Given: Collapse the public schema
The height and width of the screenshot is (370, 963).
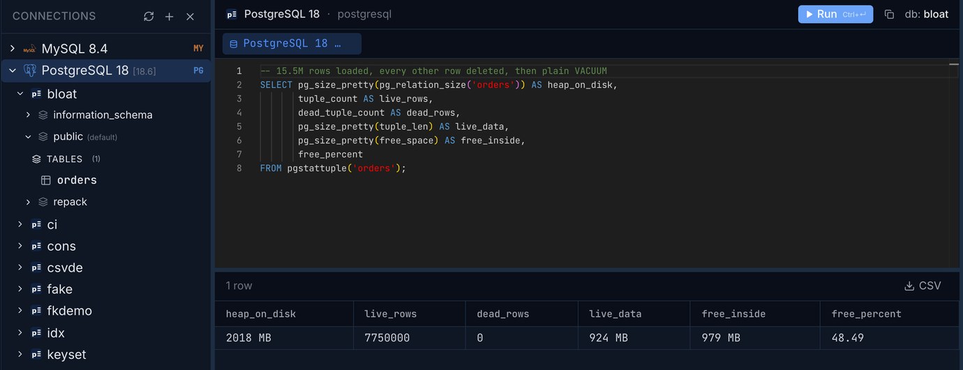Looking at the screenshot, I should (x=28, y=137).
